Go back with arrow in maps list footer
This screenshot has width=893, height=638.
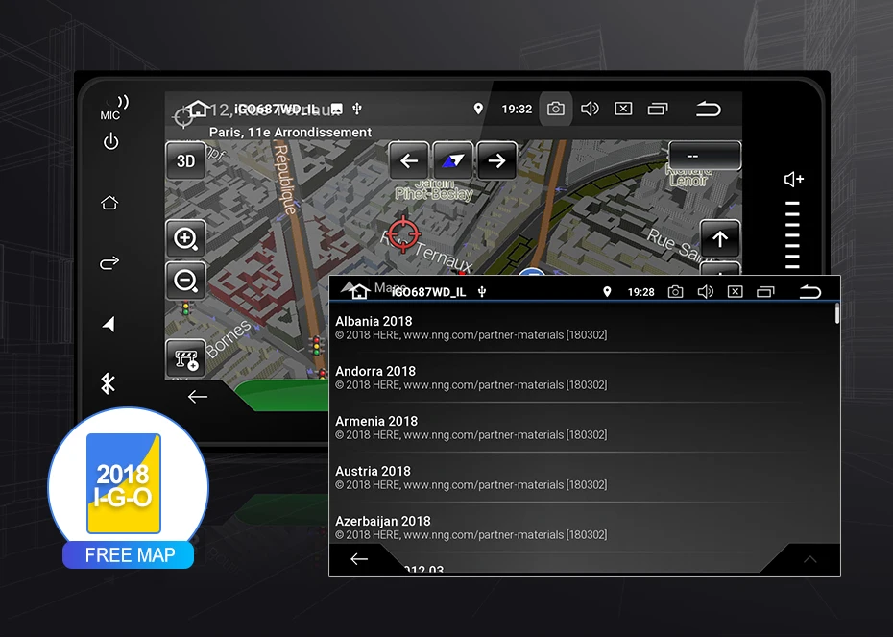click(359, 559)
